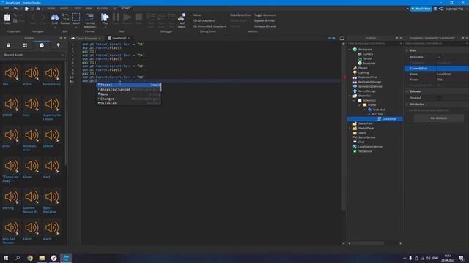
Task: Collapse the TextLabel tree node
Action: point(364,110)
